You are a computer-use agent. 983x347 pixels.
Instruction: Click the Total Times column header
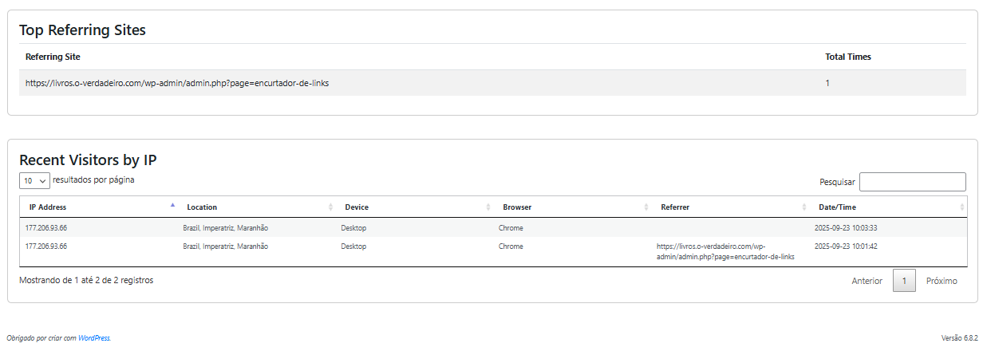click(x=847, y=57)
